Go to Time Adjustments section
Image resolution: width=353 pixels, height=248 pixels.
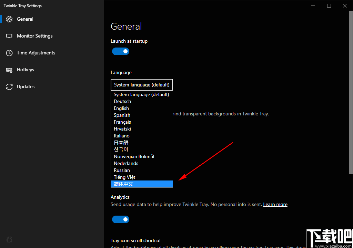52,53
